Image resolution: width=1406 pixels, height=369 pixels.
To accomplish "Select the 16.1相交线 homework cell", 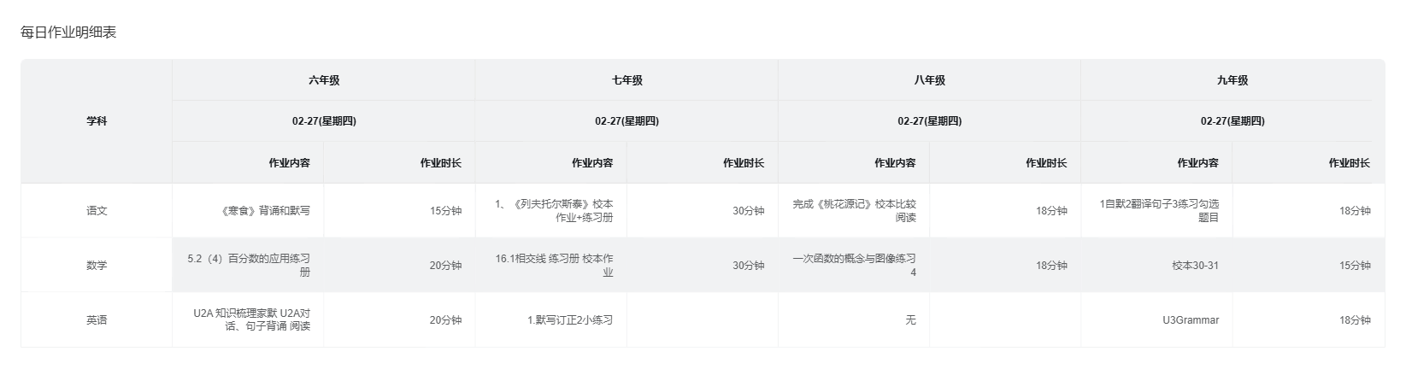I will click(x=554, y=265).
